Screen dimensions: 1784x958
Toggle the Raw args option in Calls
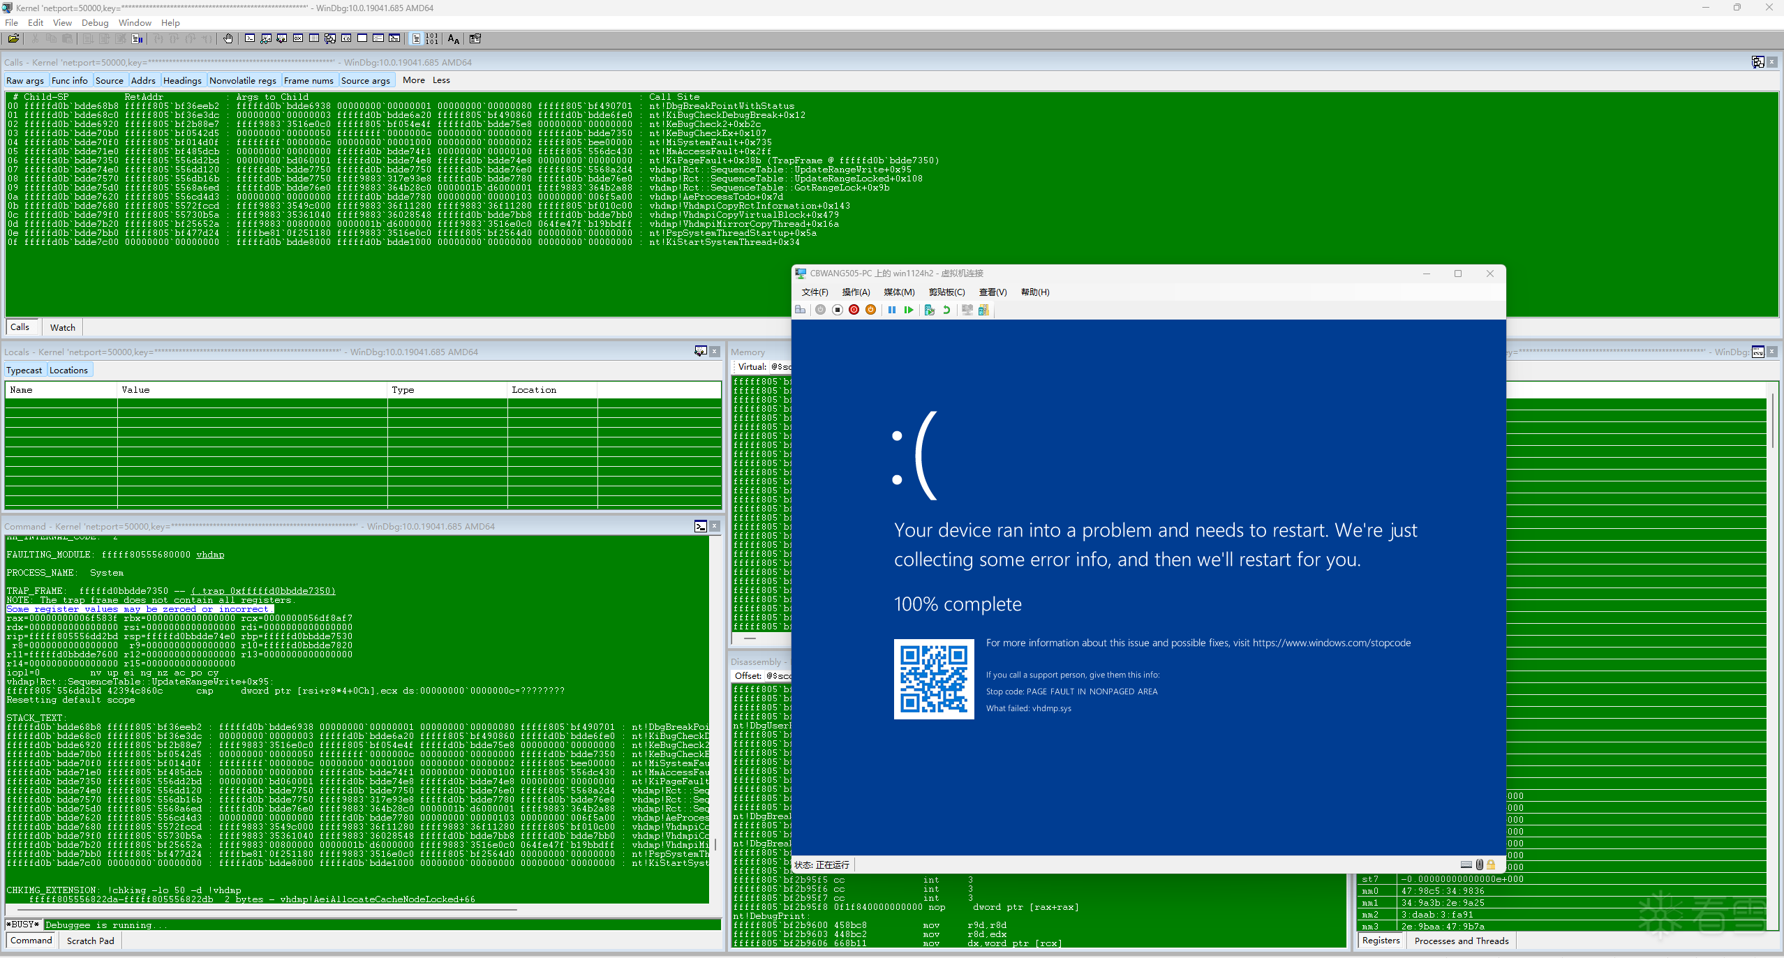[x=25, y=81]
